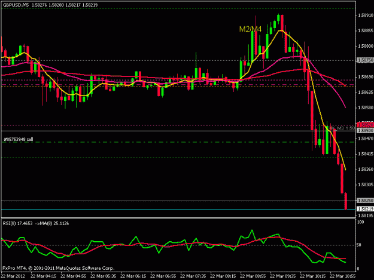Click the RSI scale value 100
This screenshot has width=374, height=280.
[x=361, y=222]
